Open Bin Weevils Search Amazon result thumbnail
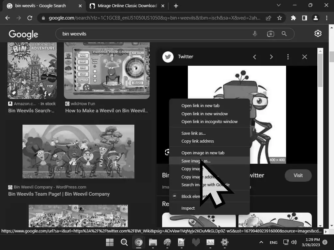Screen dimensions: 334x250 point(32,71)
